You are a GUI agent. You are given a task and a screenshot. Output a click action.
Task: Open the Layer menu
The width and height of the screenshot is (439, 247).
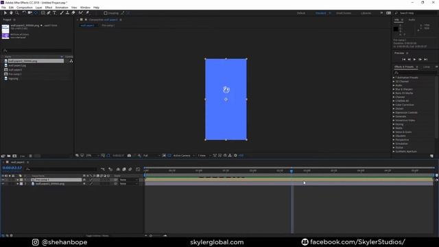tap(38, 8)
